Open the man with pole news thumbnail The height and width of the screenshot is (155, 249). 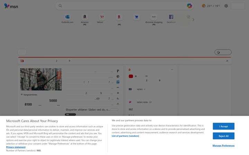pyautogui.click(x=41, y=79)
